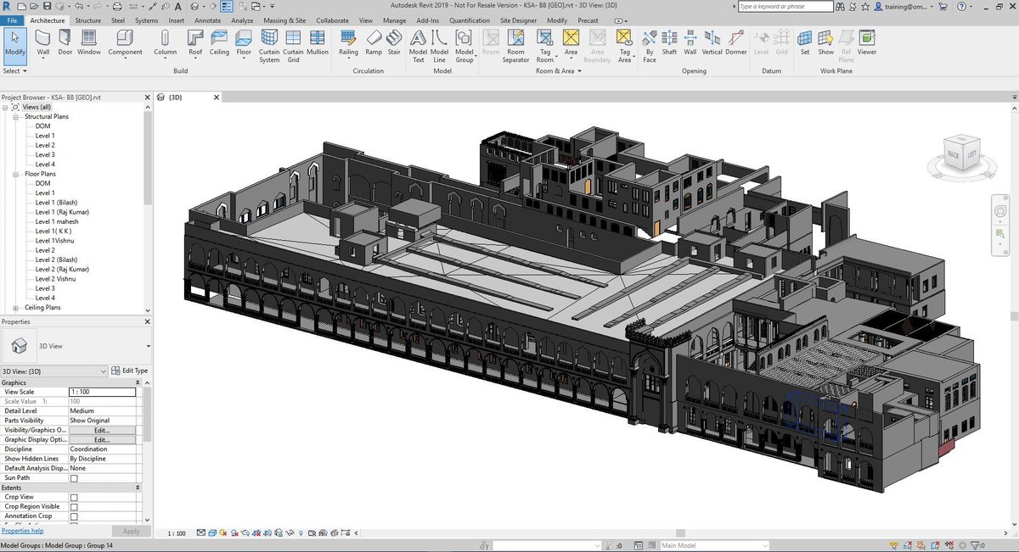Open the Model Group tool
The image size is (1019, 552).
[x=464, y=47]
